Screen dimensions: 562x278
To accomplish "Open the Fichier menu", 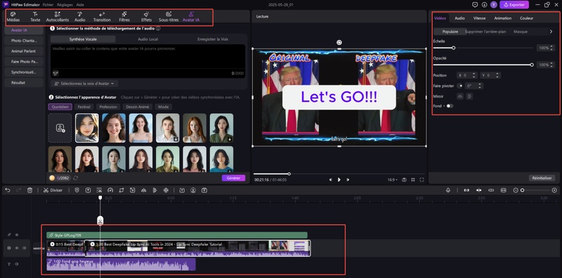I will (48, 5).
